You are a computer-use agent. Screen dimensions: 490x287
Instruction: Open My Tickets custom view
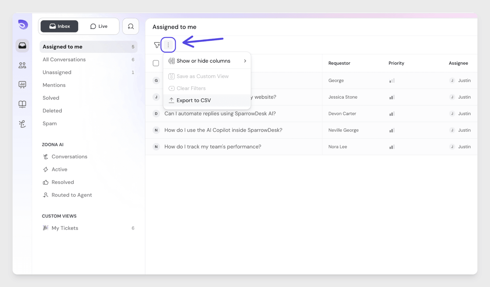65,228
